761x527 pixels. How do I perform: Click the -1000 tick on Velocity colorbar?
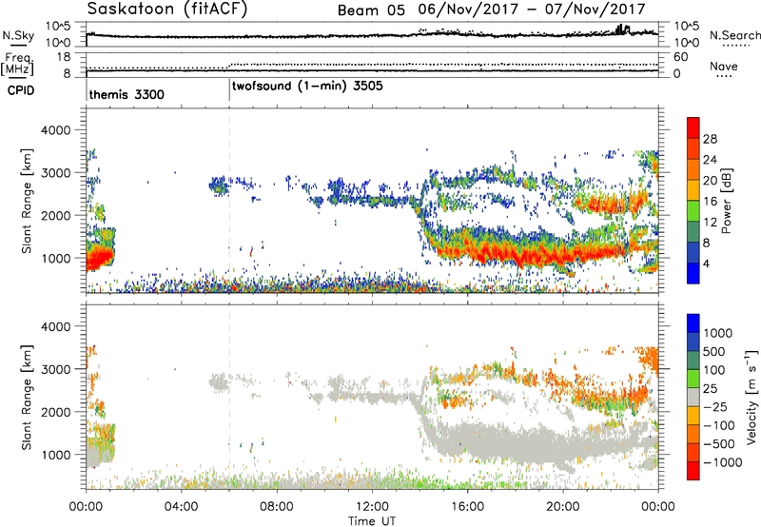coord(722,462)
